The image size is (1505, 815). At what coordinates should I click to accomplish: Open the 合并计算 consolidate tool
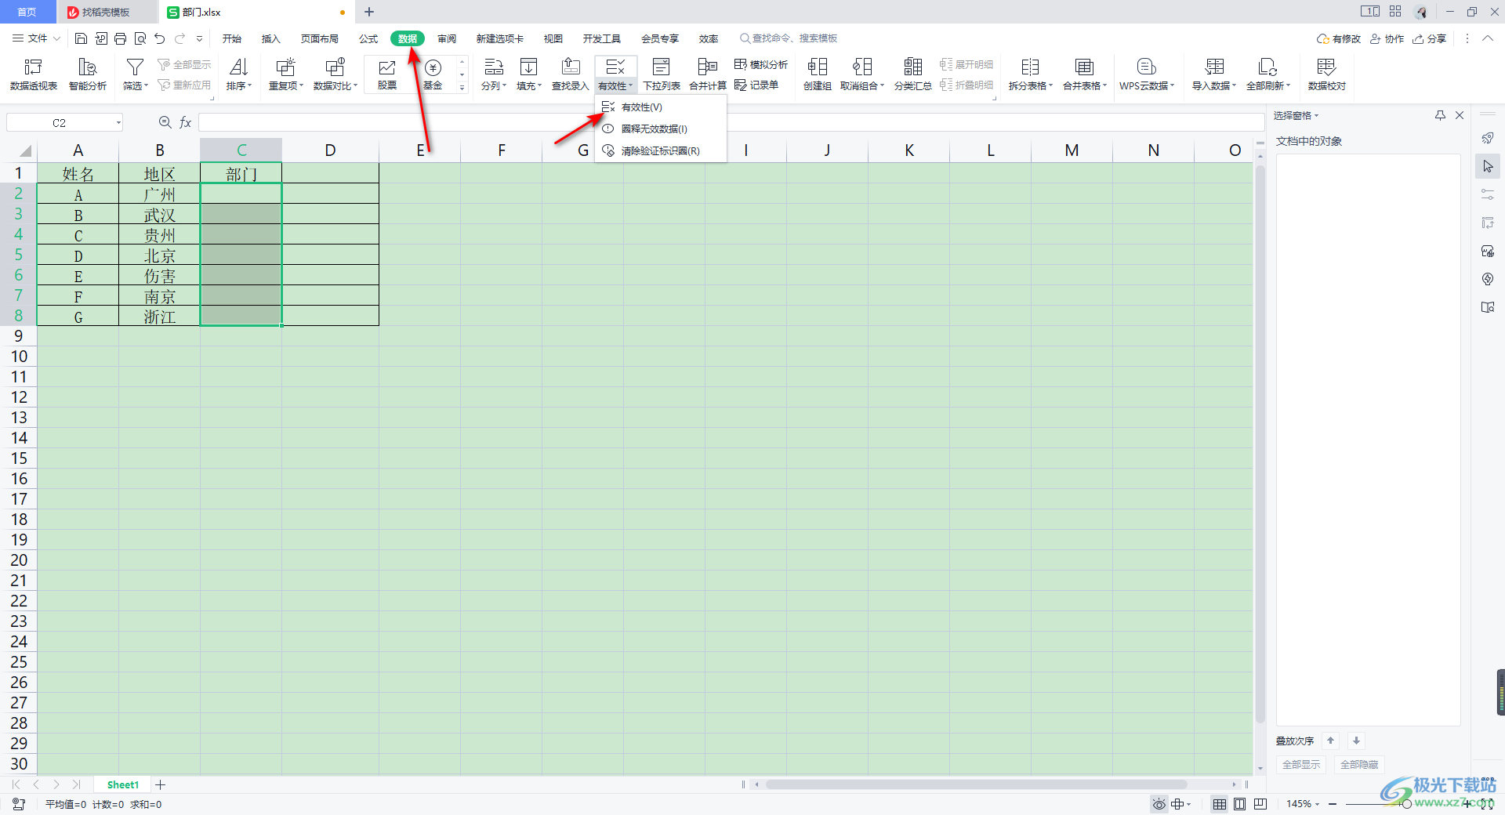707,74
